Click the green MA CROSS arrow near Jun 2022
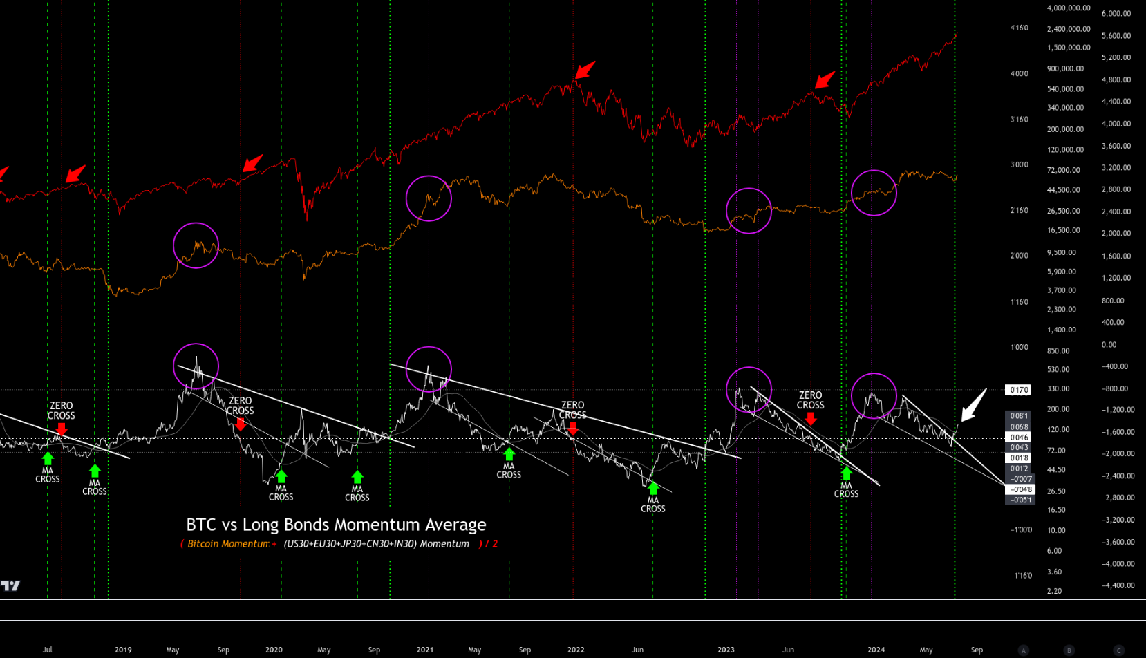 tap(653, 489)
